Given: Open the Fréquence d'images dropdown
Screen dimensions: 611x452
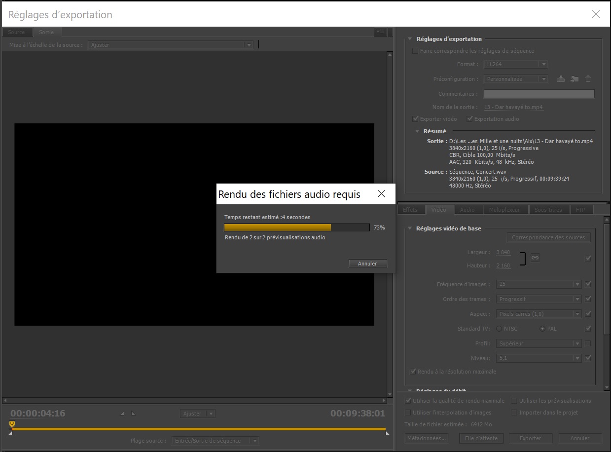Looking at the screenshot, I should (x=539, y=284).
